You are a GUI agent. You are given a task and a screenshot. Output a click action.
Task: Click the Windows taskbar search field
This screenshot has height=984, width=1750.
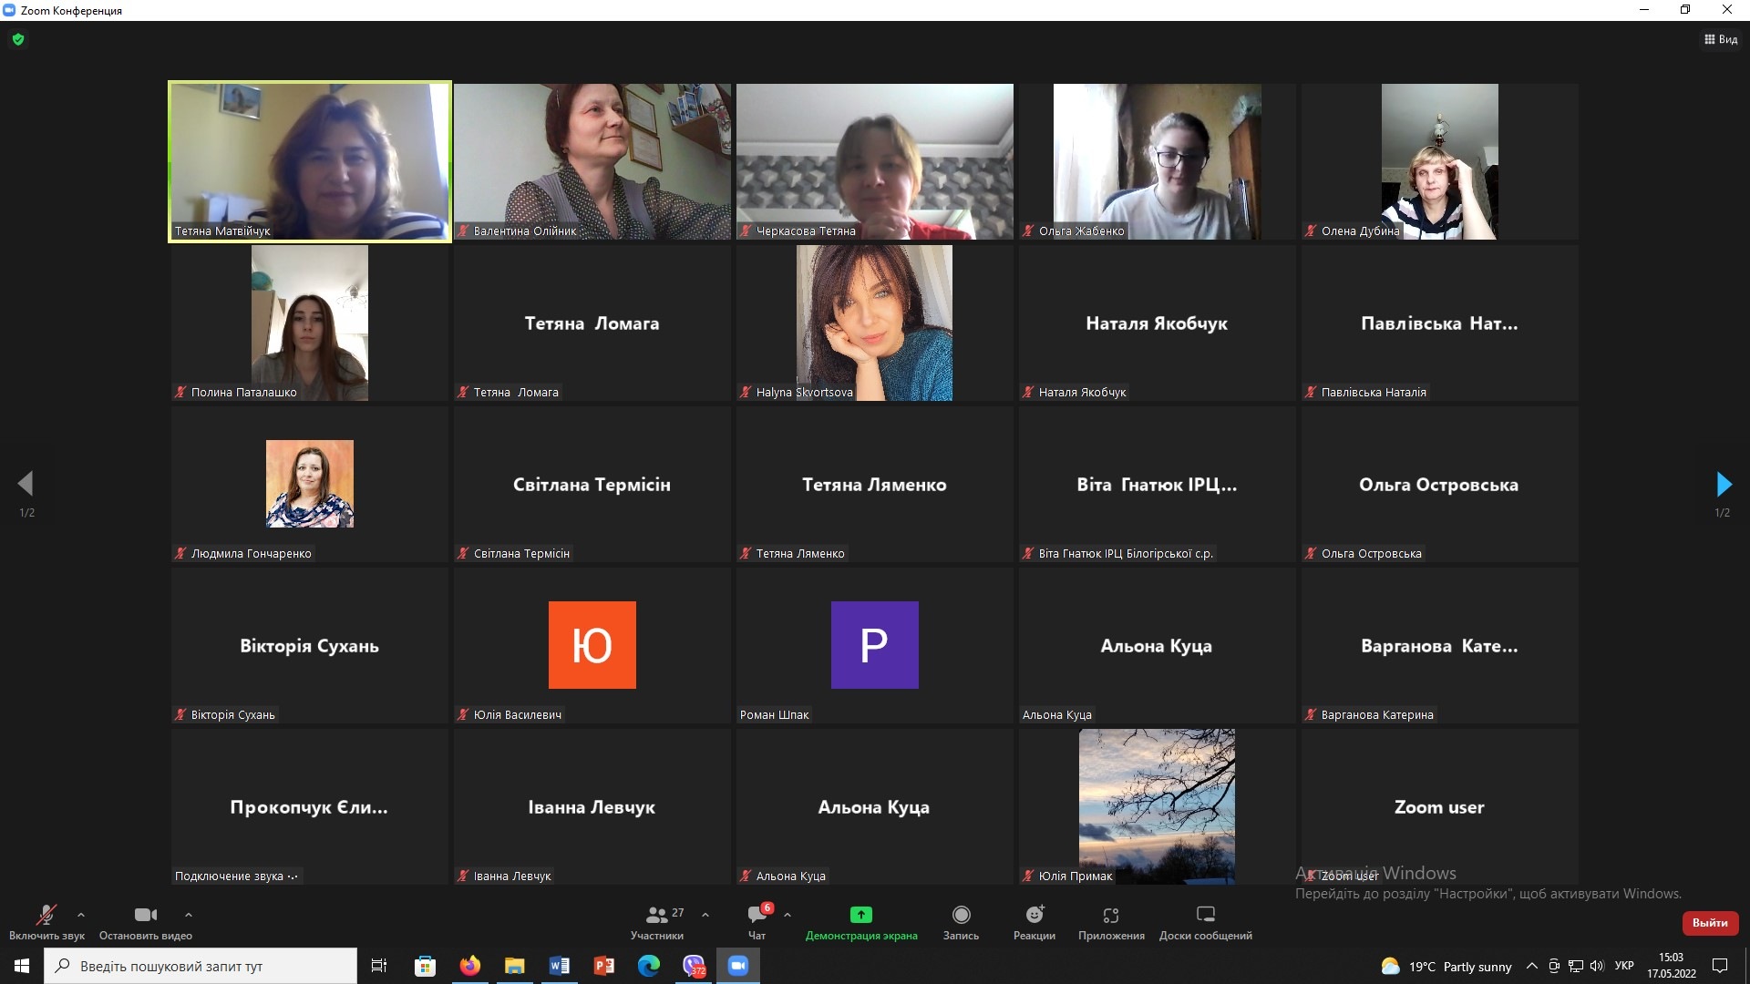pos(201,966)
